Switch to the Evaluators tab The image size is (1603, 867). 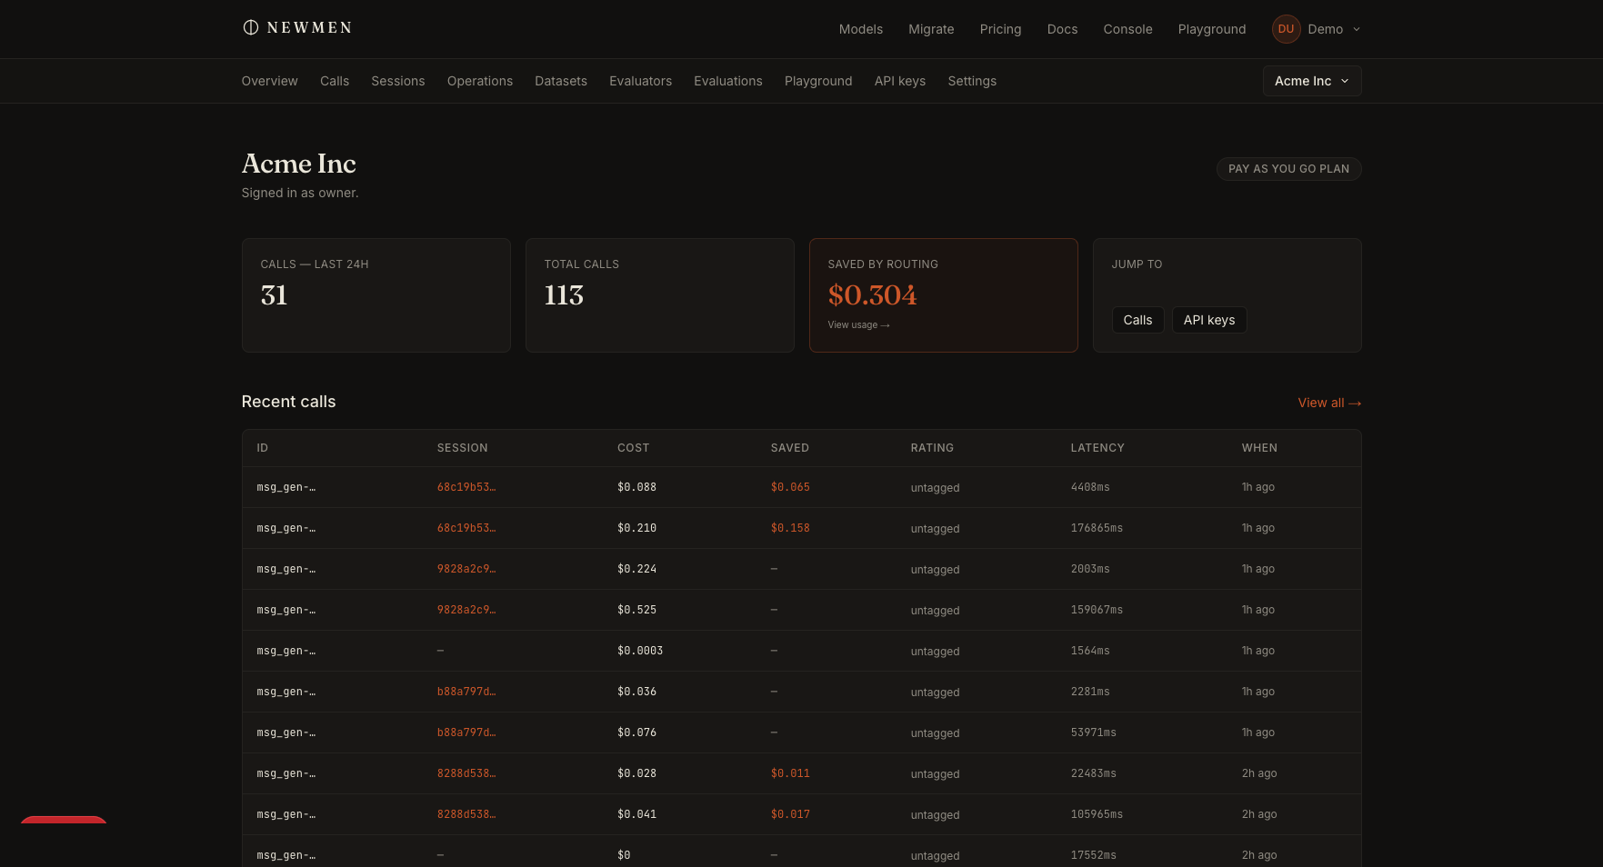click(x=641, y=81)
